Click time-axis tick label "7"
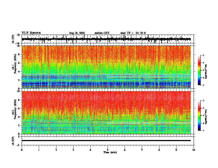The image size is (218, 168). (x=142, y=150)
